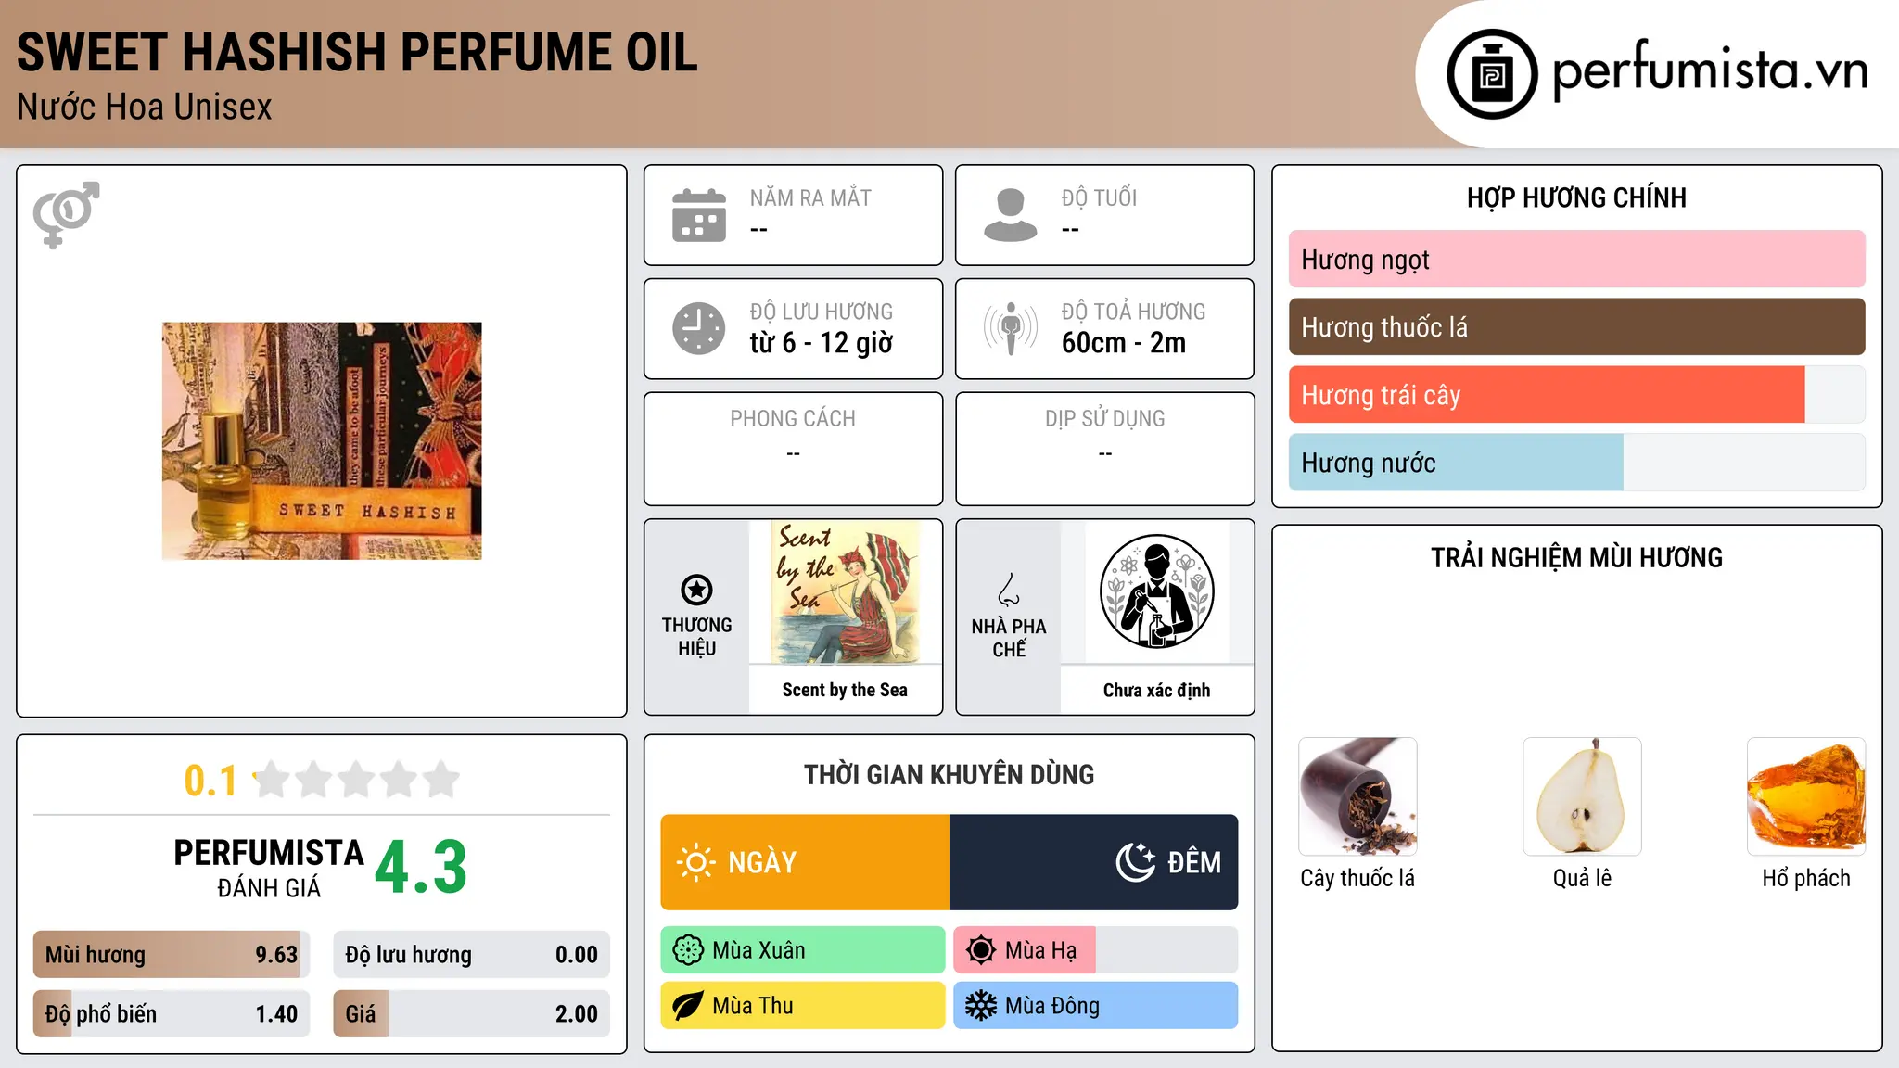Select the Đêm nighttime bar
The image size is (1899, 1068).
click(x=1094, y=862)
